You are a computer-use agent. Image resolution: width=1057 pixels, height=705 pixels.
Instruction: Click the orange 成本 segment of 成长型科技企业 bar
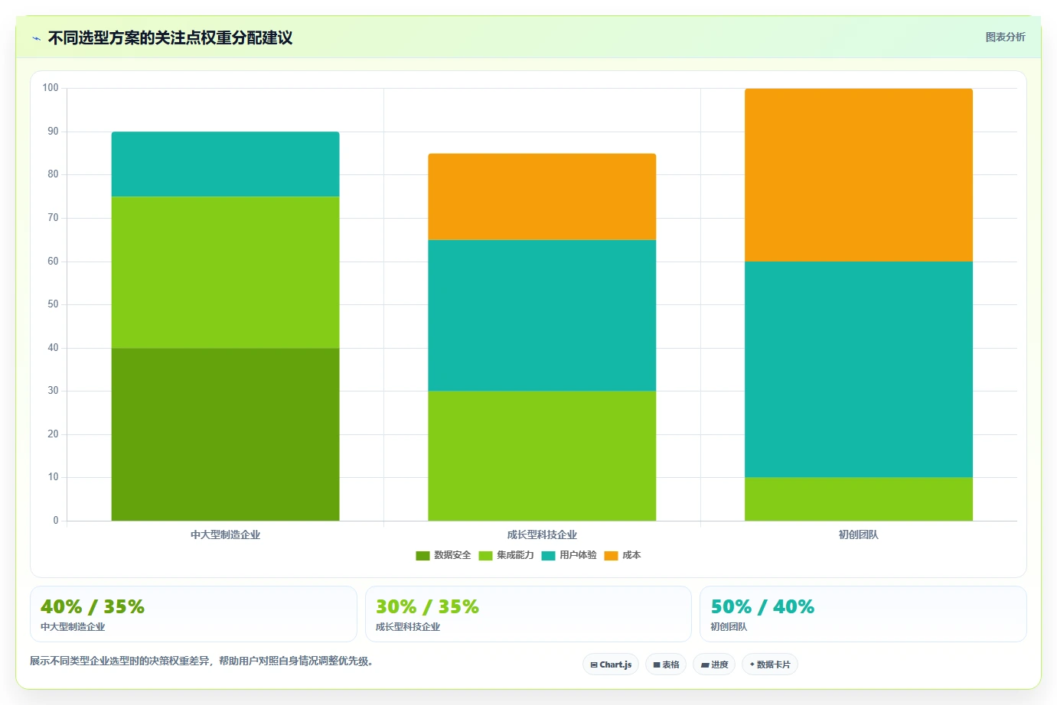click(x=542, y=197)
